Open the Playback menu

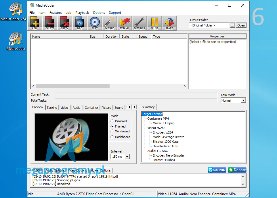(82, 13)
